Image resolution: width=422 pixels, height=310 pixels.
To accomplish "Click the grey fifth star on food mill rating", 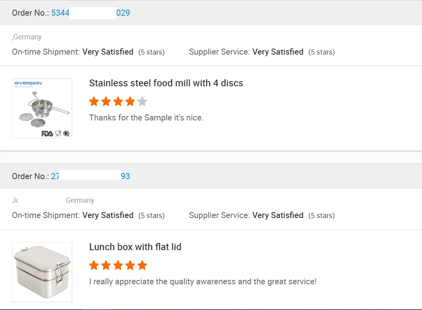I will click(x=142, y=102).
